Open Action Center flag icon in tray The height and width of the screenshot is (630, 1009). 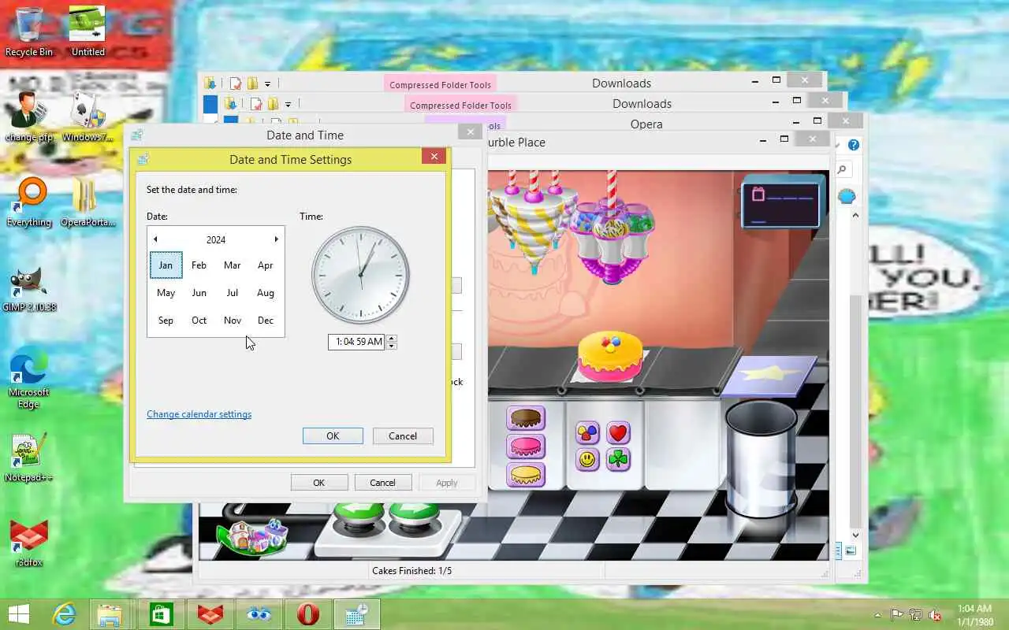[897, 615]
